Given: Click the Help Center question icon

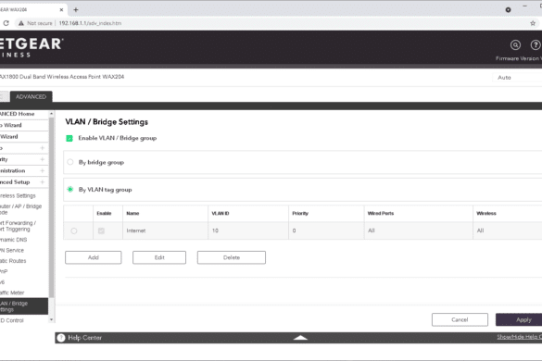Looking at the screenshot, I should click(x=61, y=338).
